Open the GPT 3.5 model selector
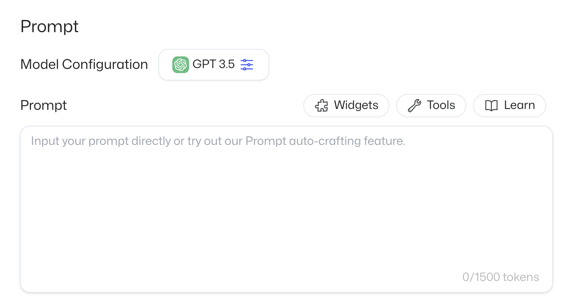 (x=213, y=65)
